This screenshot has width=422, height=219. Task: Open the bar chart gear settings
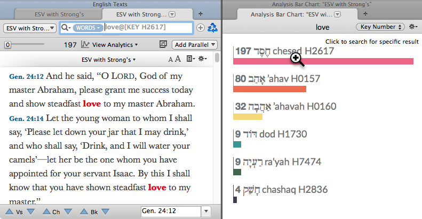pos(413,27)
